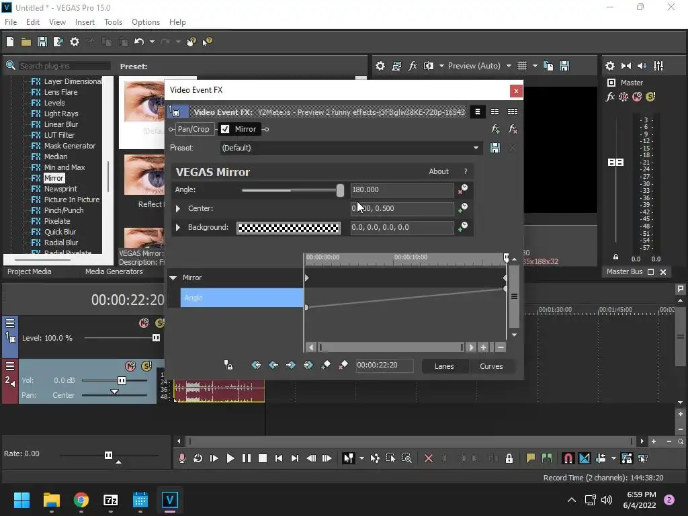
Task: Collapse the Mirror keyframe lane
Action: [173, 277]
